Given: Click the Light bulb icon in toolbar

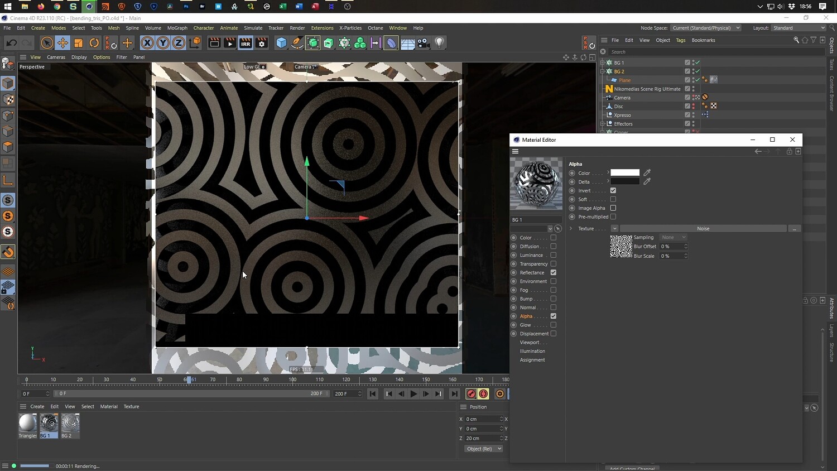Looking at the screenshot, I should pos(440,43).
